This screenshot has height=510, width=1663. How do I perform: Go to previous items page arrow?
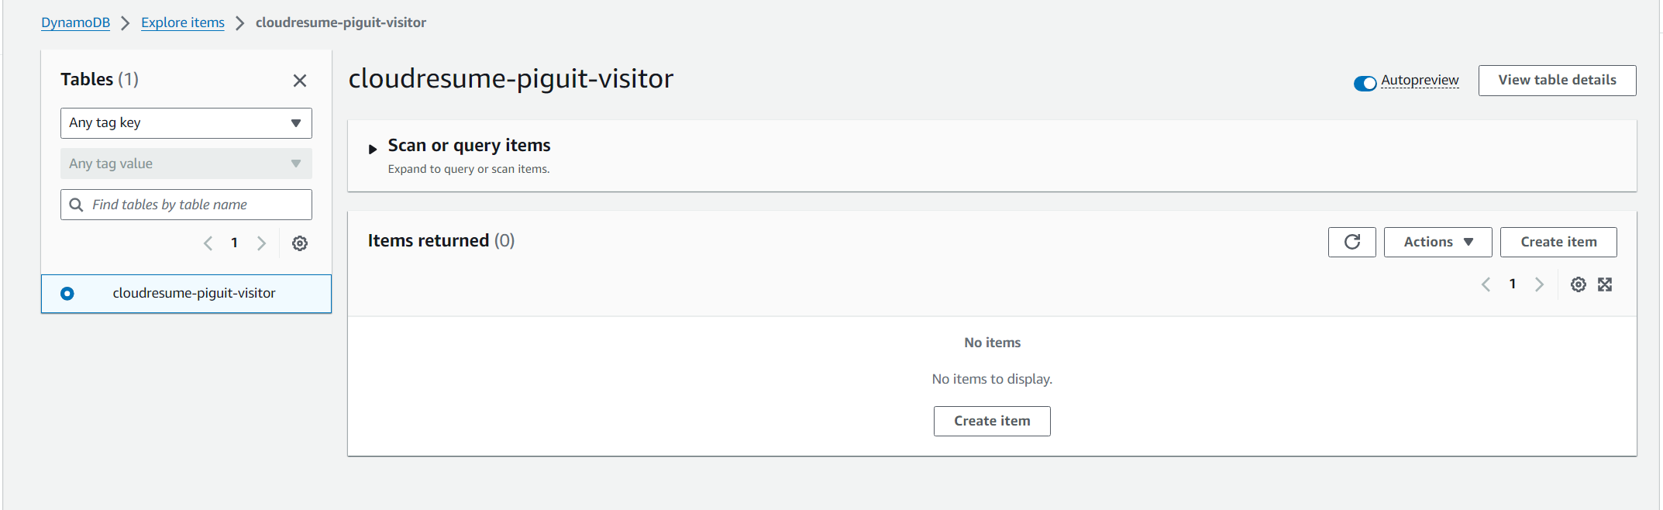1486,284
